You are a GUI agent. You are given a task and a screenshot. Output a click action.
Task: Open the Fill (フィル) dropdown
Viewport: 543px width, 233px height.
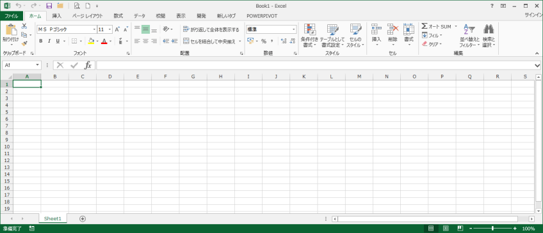coord(432,35)
